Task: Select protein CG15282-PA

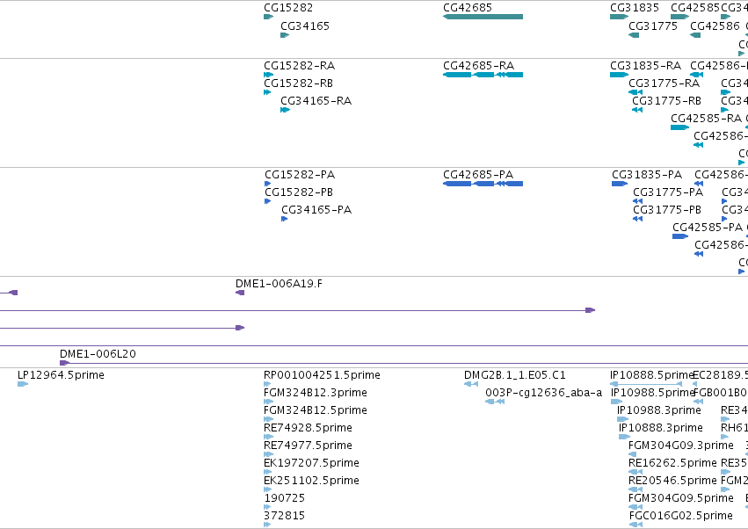Action: tap(300, 175)
